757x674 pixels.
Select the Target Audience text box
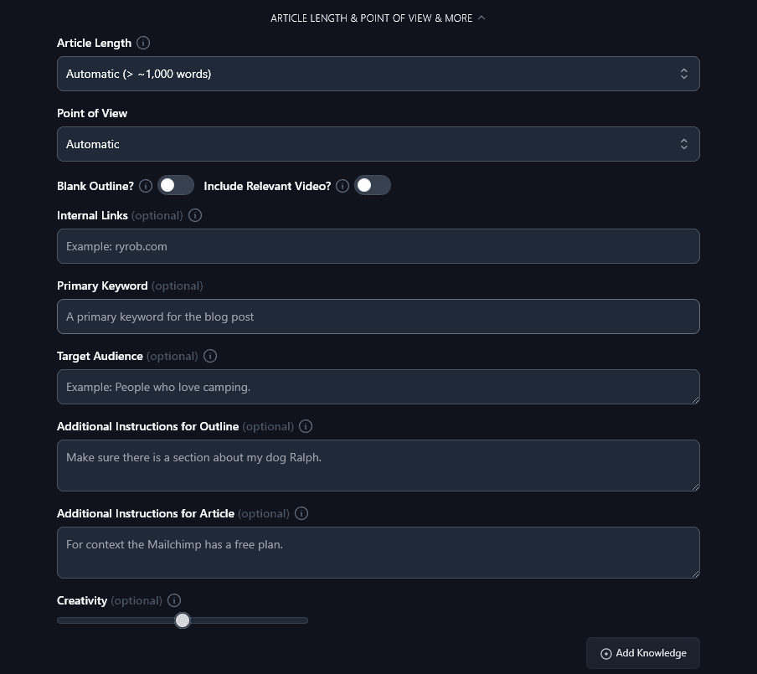click(378, 387)
